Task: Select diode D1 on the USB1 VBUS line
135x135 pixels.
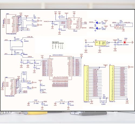Action: click(35, 18)
